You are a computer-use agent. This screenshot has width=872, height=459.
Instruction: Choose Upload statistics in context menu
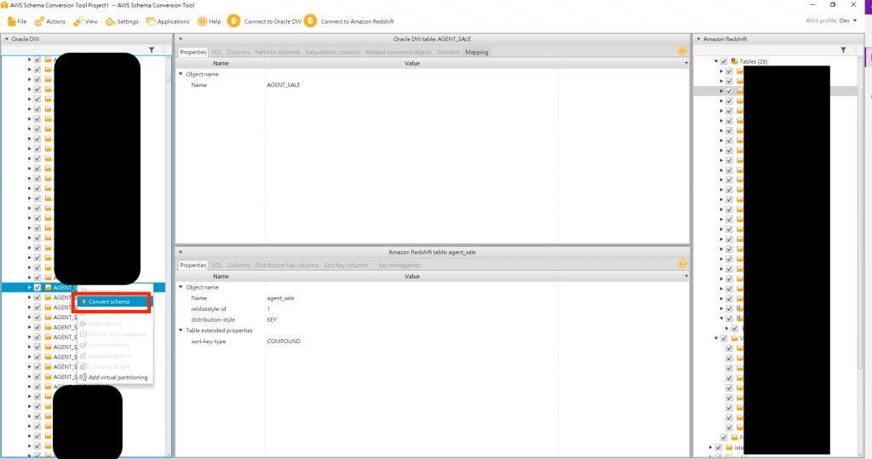point(113,355)
